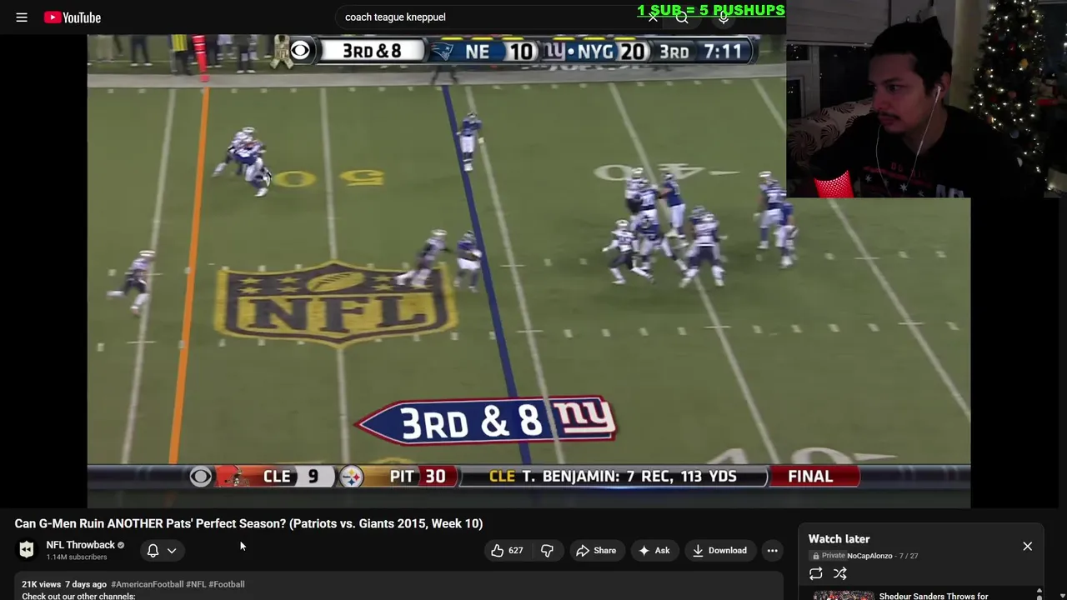
Task: Click the "1.14M subscribers" text
Action: tap(77, 557)
